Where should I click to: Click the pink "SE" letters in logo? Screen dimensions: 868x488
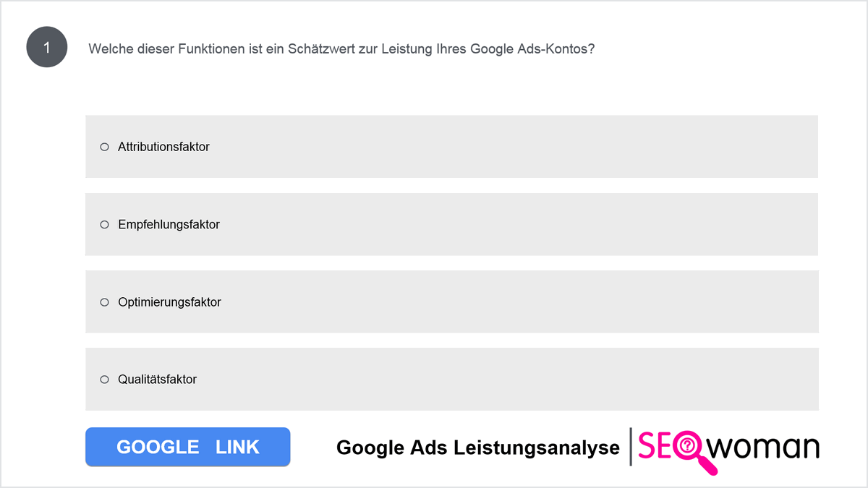pyautogui.click(x=654, y=447)
